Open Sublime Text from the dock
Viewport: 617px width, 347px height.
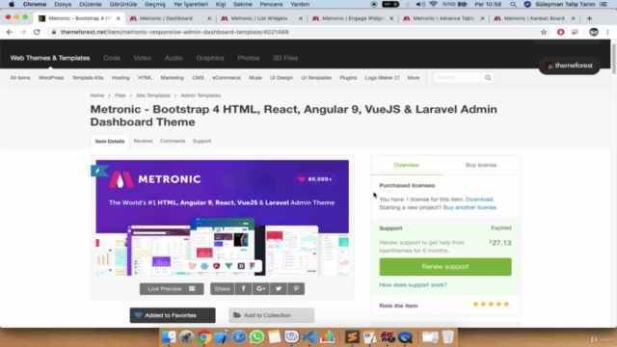pyautogui.click(x=352, y=336)
